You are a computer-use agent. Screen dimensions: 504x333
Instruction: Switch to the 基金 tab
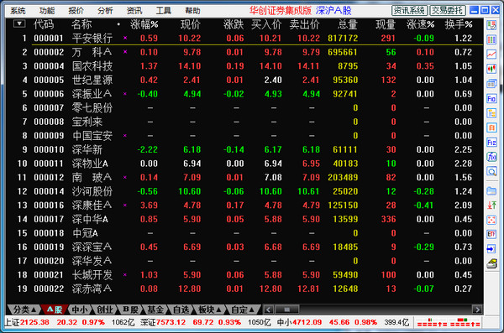[x=155, y=310]
